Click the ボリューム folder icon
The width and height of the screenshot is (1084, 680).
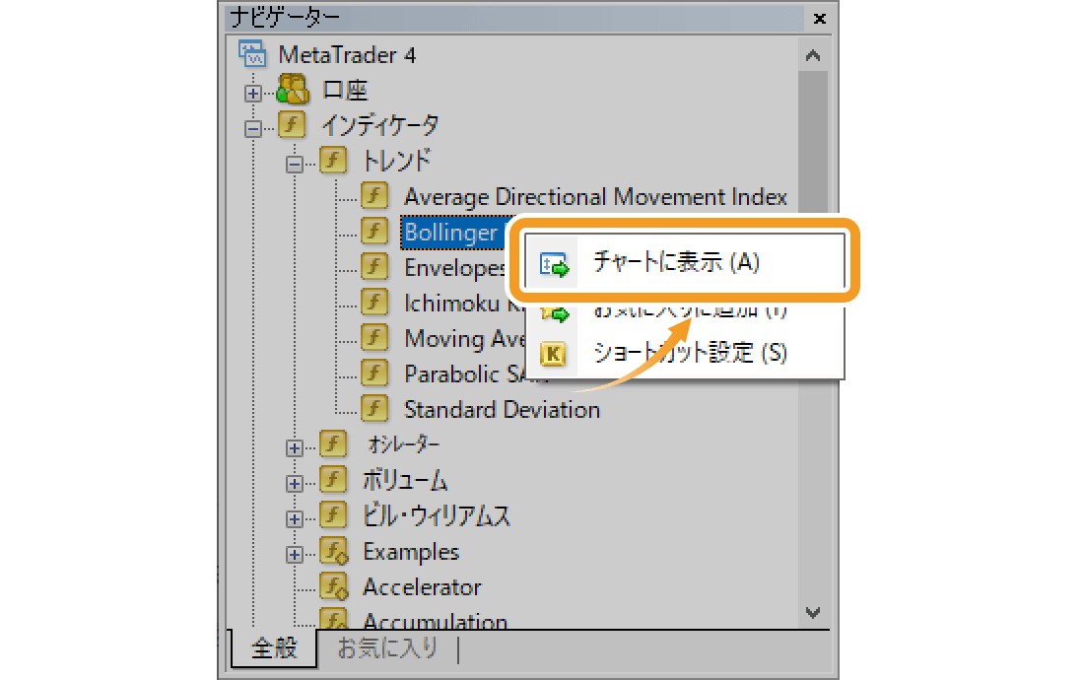333,479
